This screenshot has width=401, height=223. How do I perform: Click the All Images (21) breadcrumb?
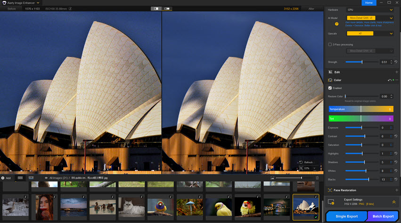58,178
